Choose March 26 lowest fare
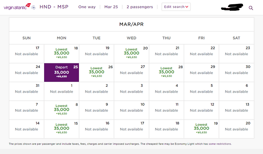 click(x=97, y=72)
